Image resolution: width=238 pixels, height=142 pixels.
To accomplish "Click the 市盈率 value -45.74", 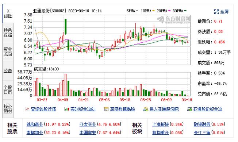I will pyautogui.click(x=220, y=84).
